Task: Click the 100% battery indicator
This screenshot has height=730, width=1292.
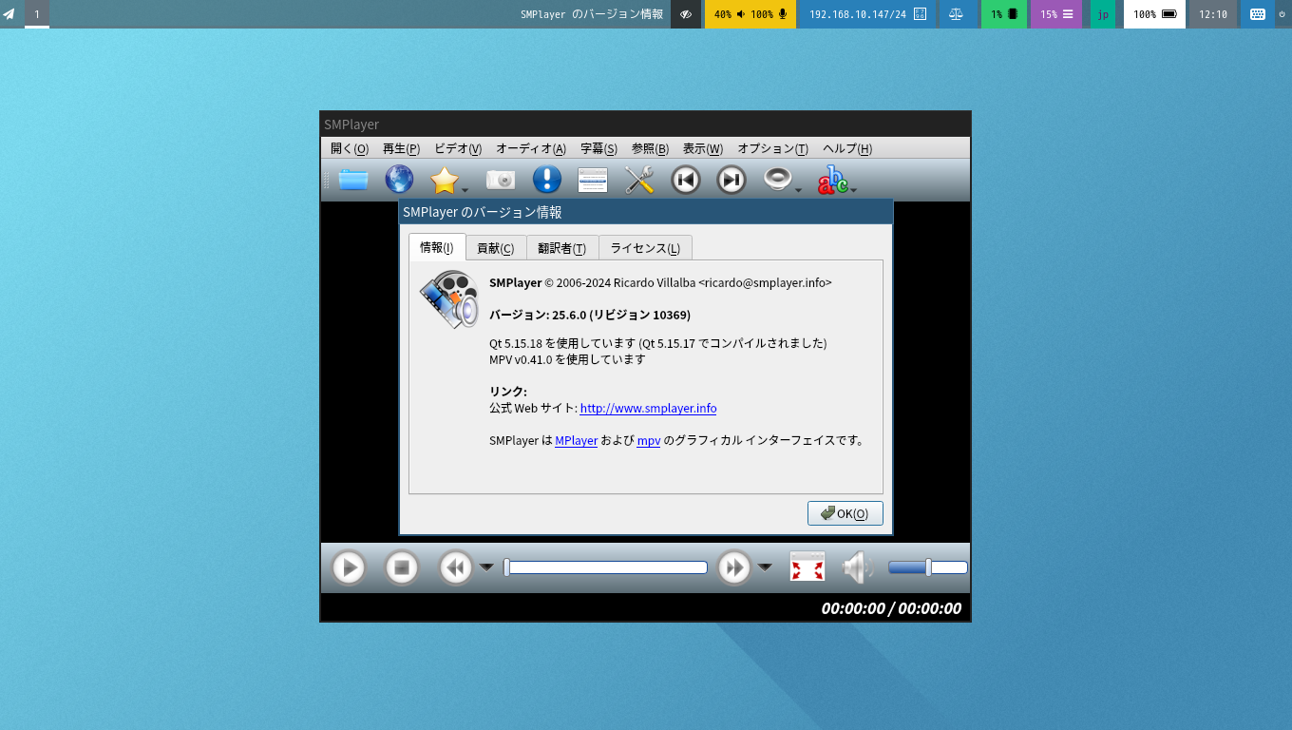Action: (x=1154, y=14)
